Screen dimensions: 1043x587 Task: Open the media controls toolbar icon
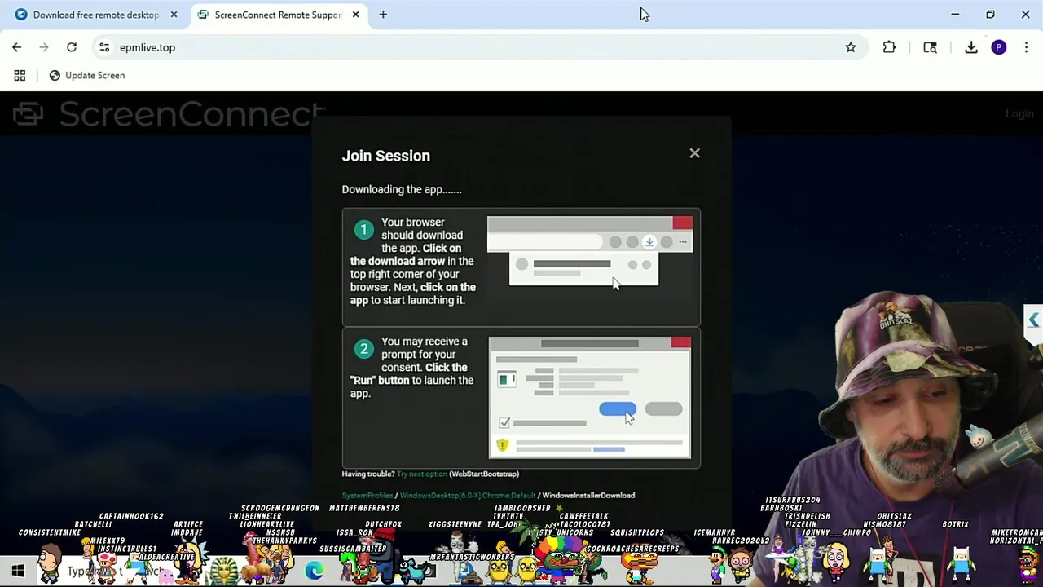pos(930,47)
